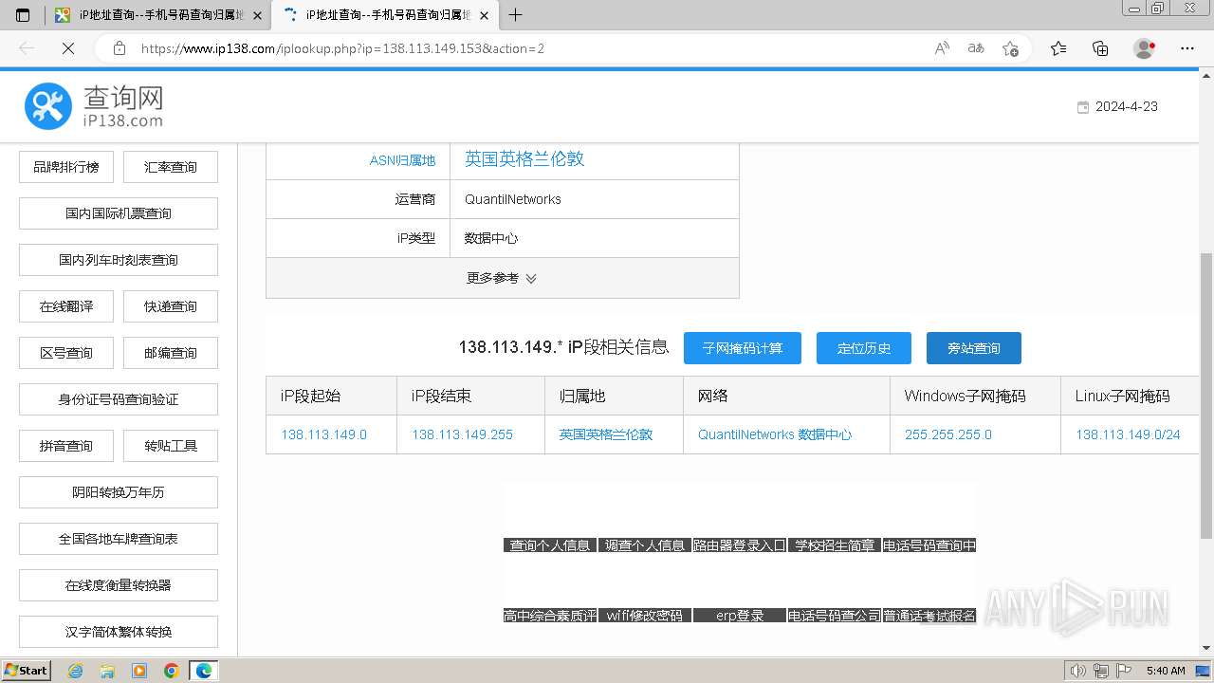This screenshot has width=1214, height=683.
Task: Open 国内国际机票查询 link
Action: tap(119, 213)
